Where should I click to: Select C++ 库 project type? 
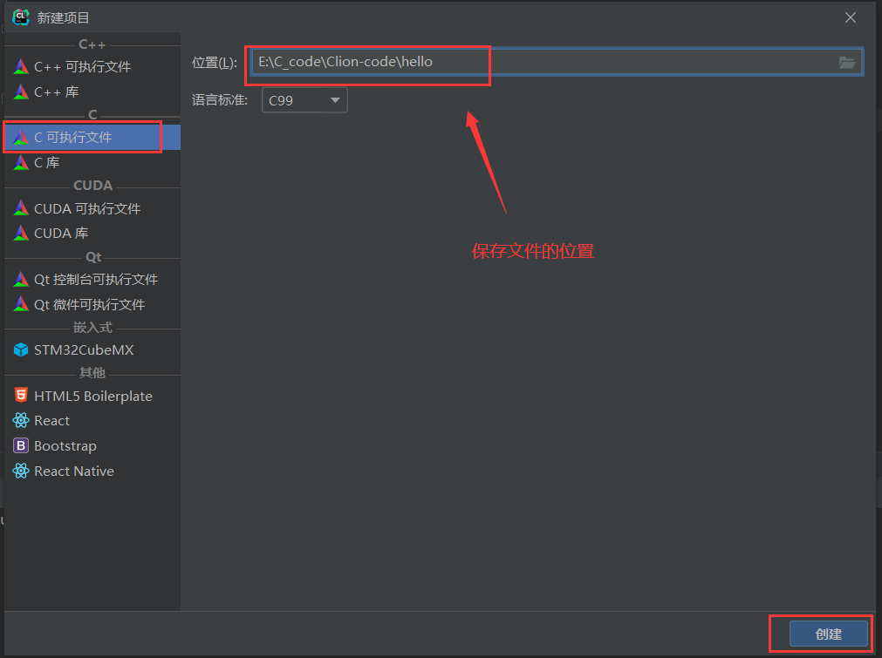pyautogui.click(x=92, y=92)
